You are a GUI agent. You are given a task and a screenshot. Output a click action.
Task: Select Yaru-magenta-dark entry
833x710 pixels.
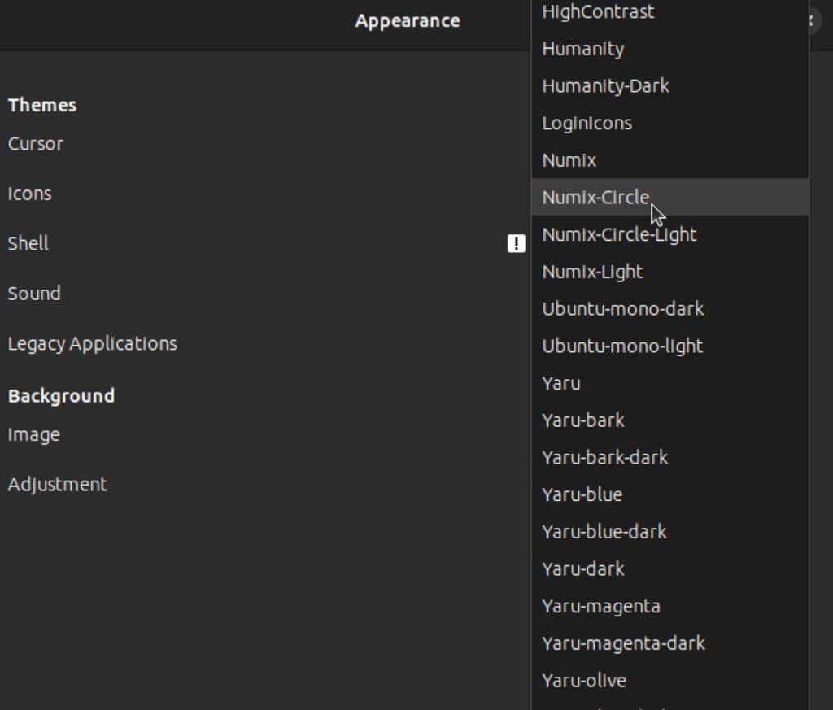(x=670, y=643)
